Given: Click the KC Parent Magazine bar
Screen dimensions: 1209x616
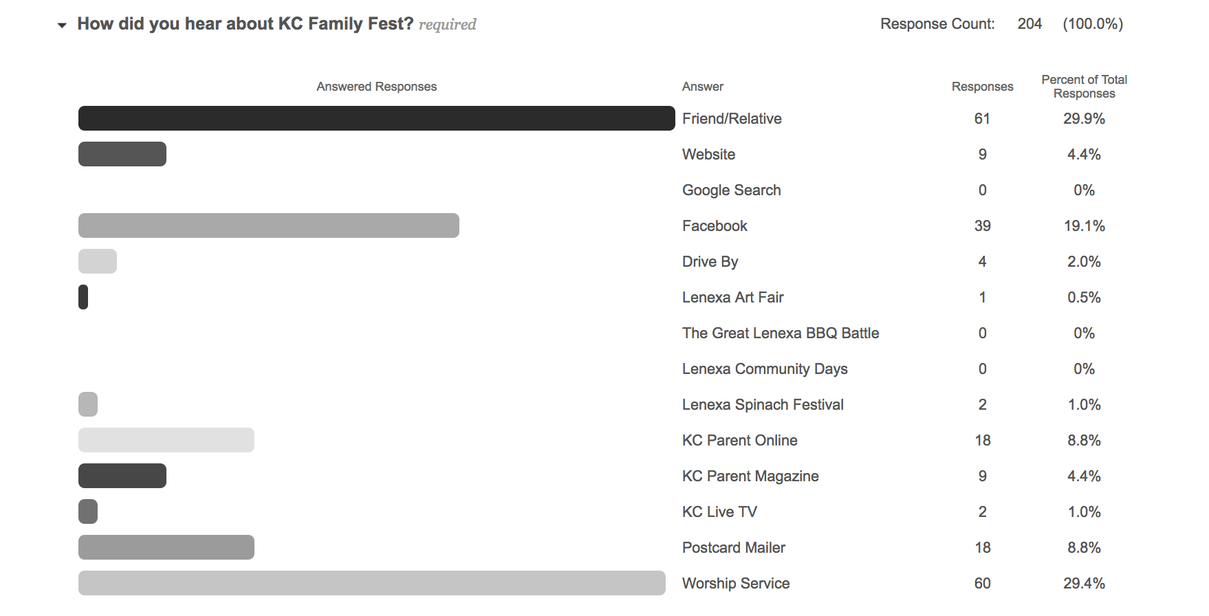Looking at the screenshot, I should coord(122,476).
